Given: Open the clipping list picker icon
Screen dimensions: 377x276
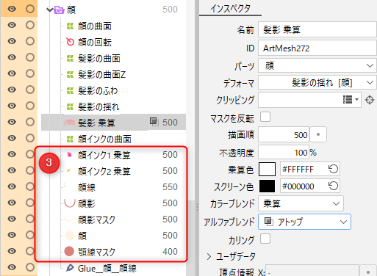Looking at the screenshot, I should [351, 100].
